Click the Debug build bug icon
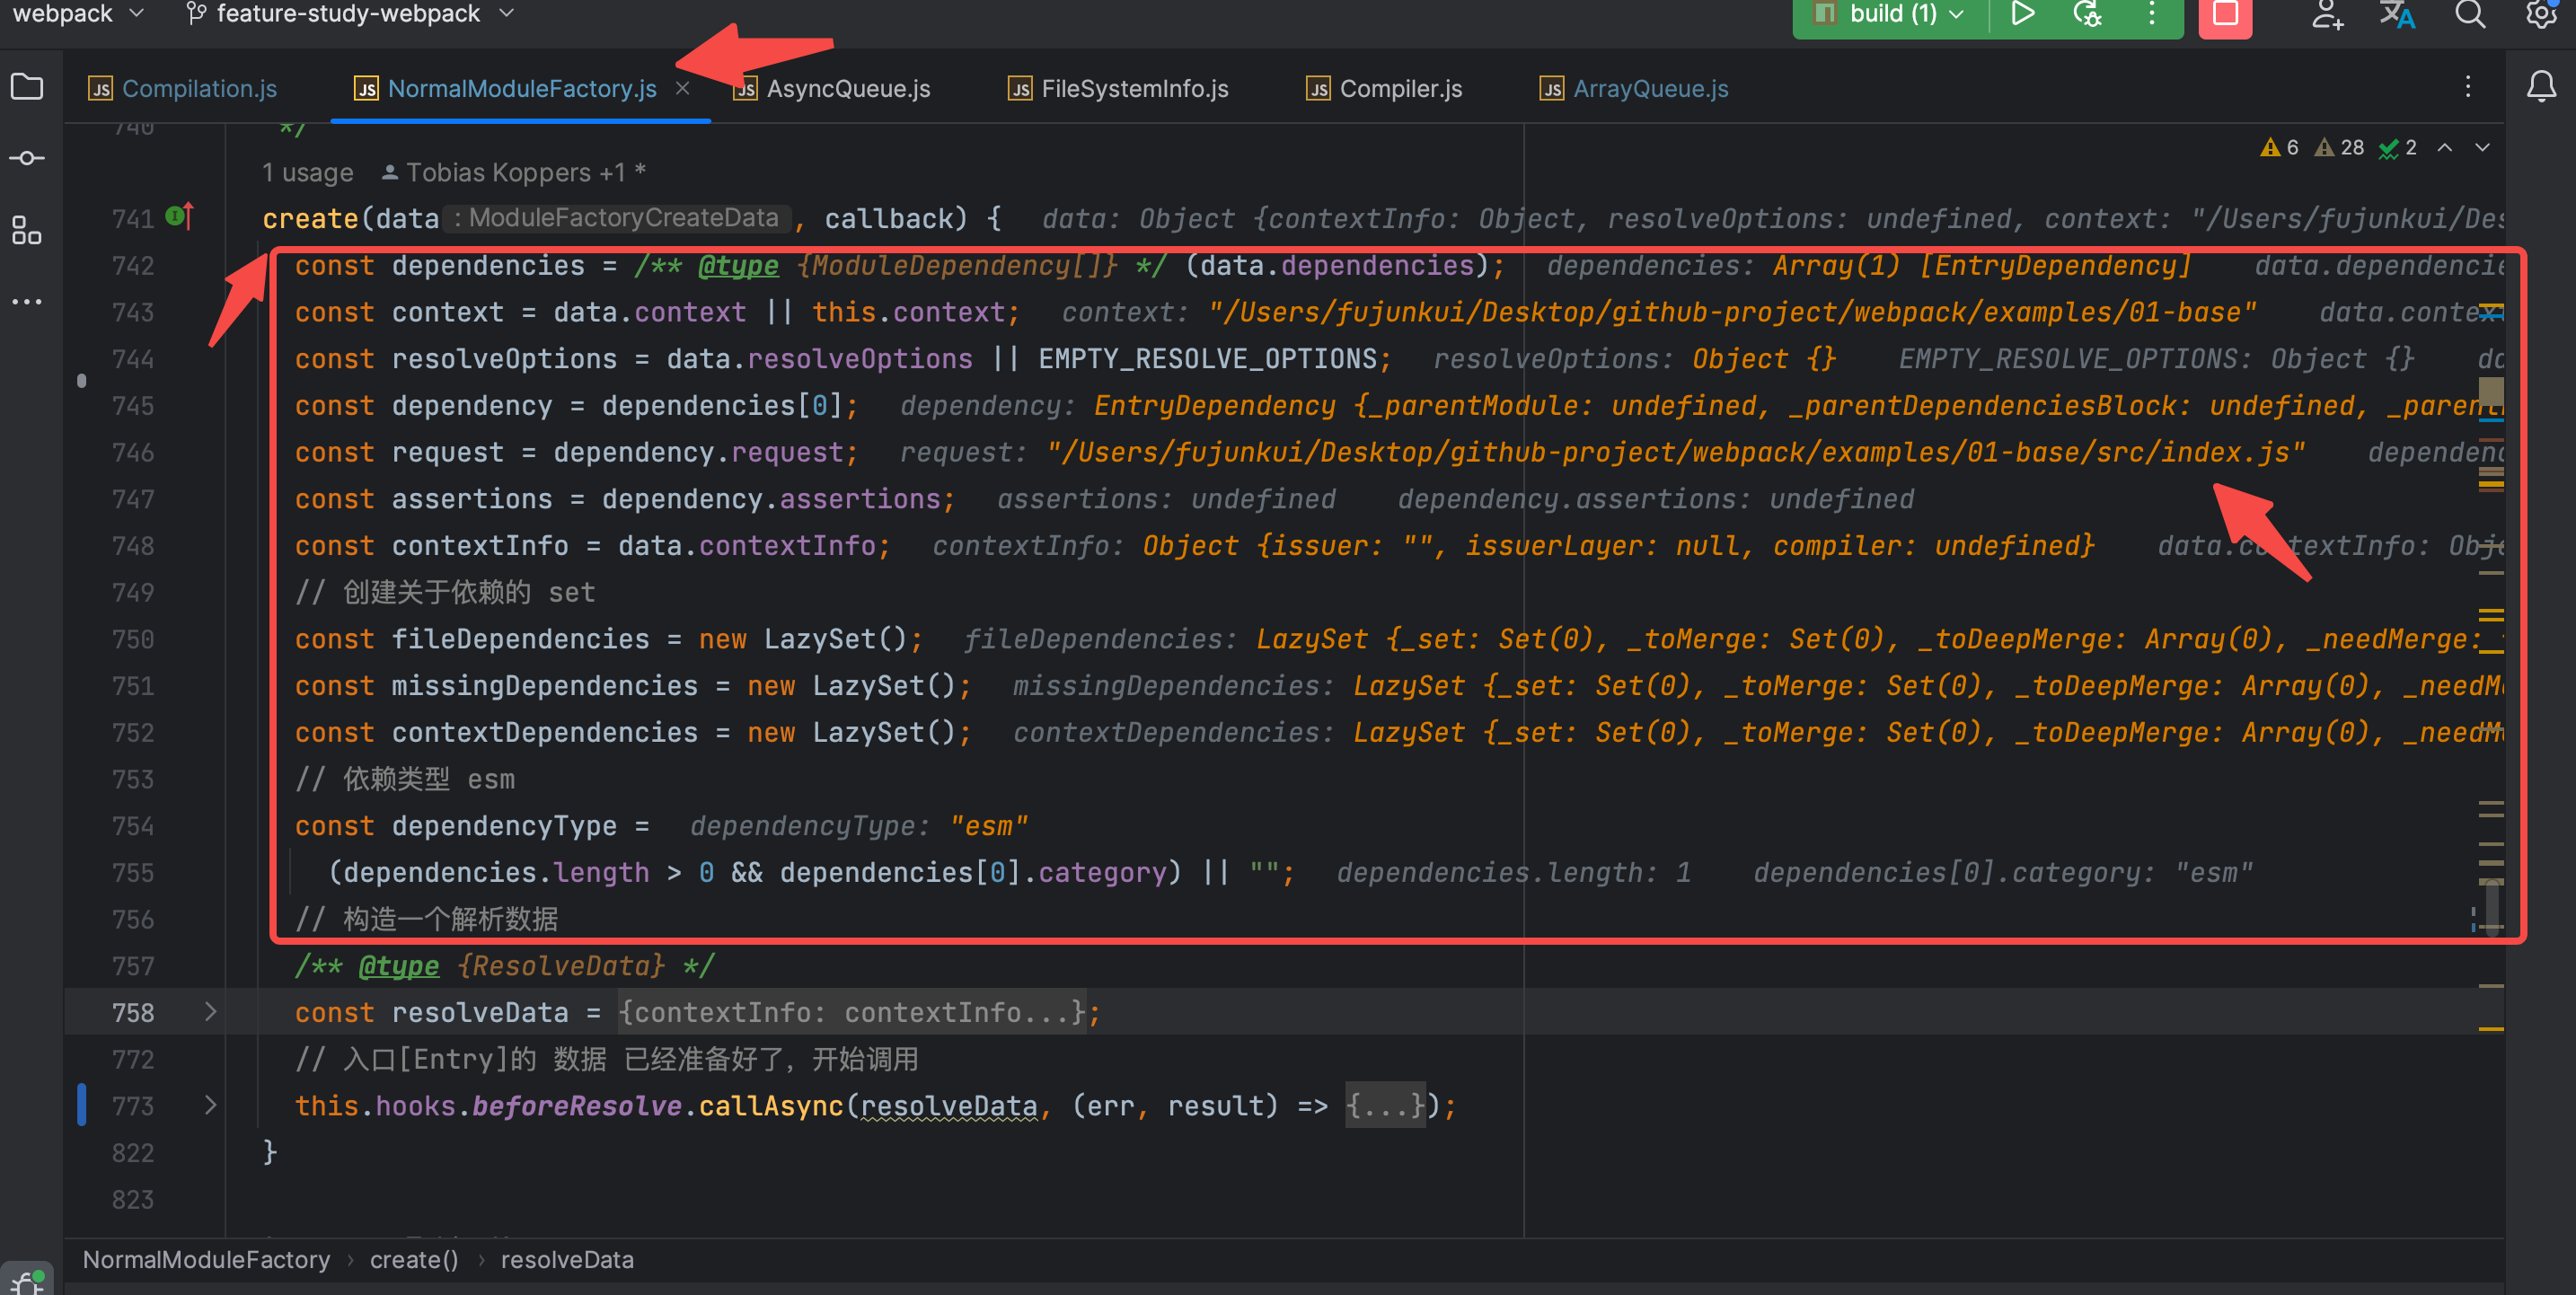The image size is (2576, 1295). click(x=2087, y=14)
